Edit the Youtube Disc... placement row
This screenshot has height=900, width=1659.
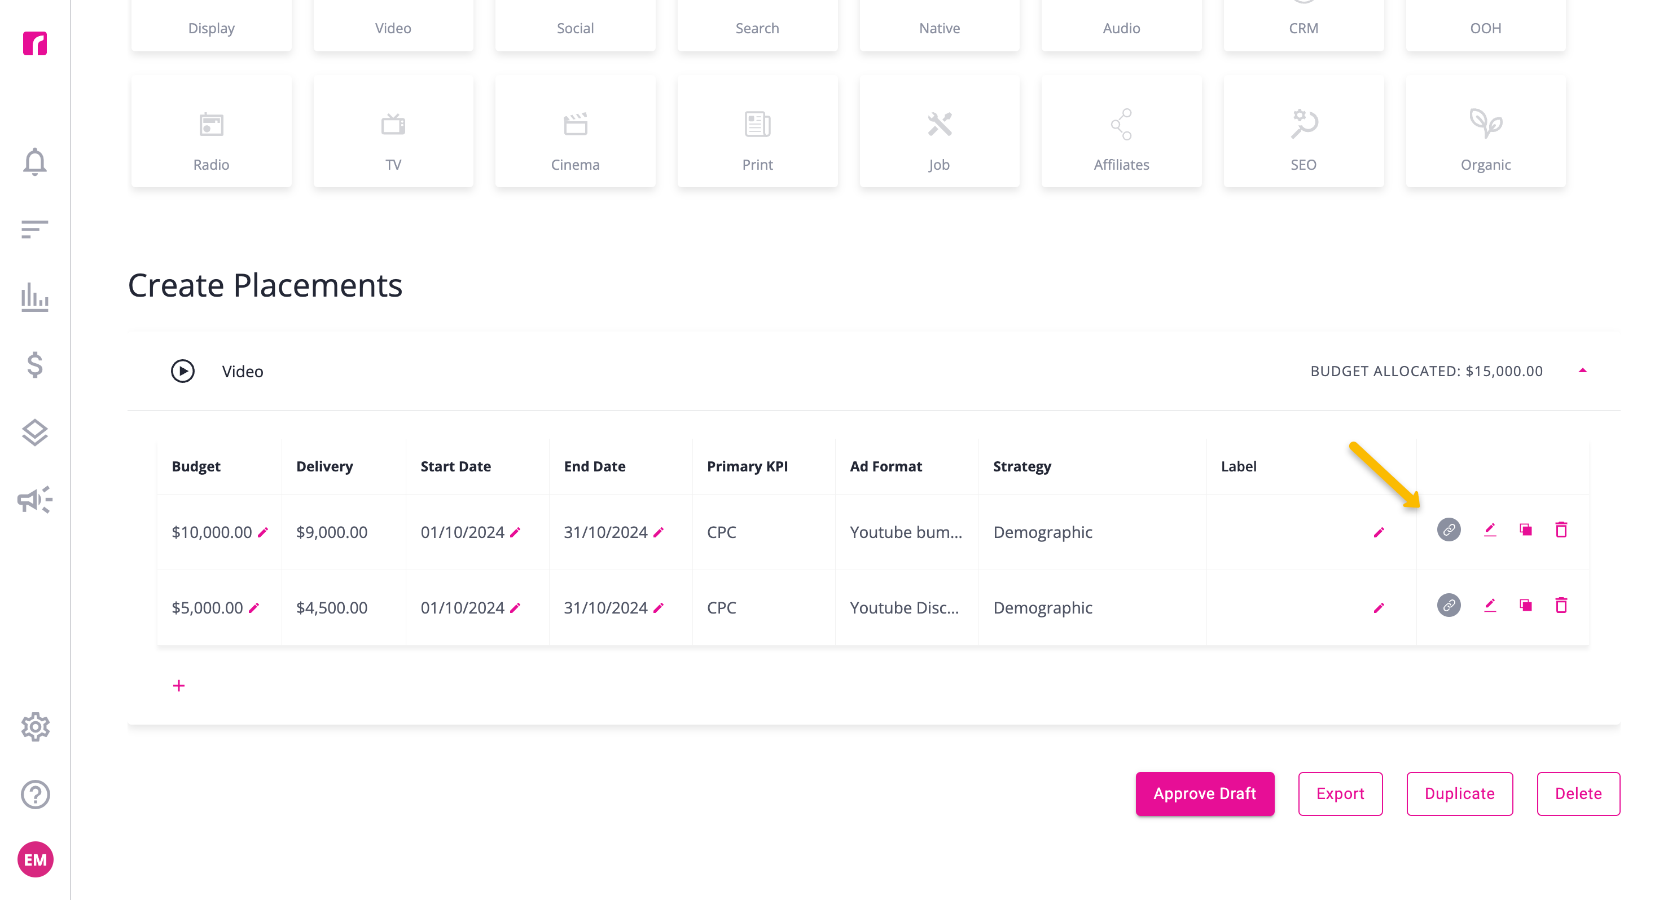1490,605
